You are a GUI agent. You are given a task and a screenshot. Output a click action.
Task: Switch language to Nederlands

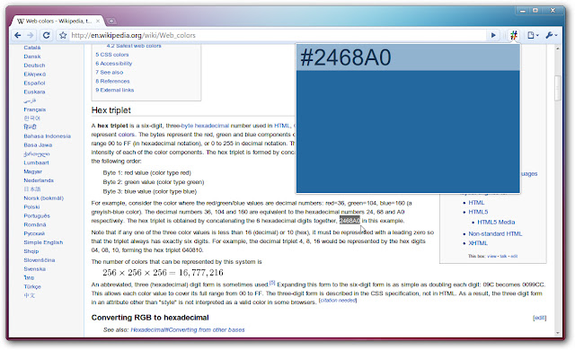pos(39,180)
